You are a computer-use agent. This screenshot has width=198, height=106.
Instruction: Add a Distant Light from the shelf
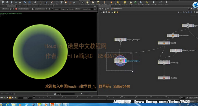118,3
